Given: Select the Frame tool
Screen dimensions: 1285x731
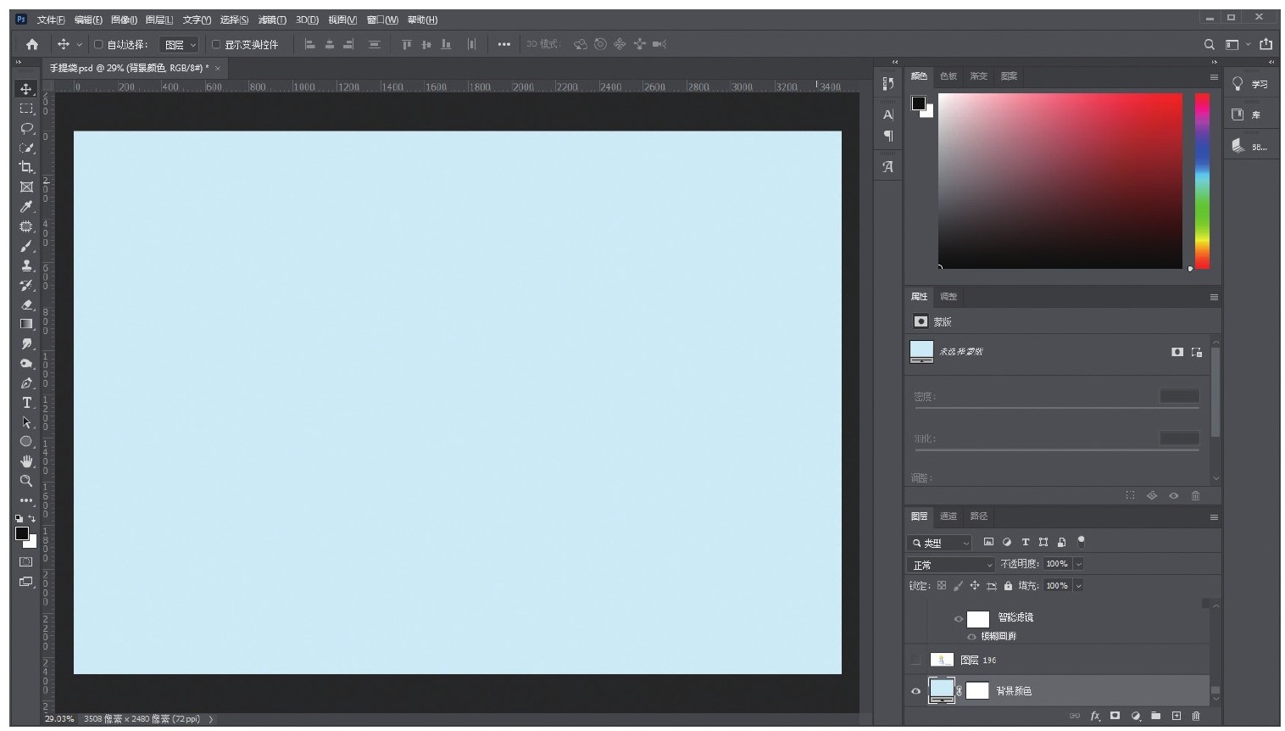Looking at the screenshot, I should click(x=26, y=187).
